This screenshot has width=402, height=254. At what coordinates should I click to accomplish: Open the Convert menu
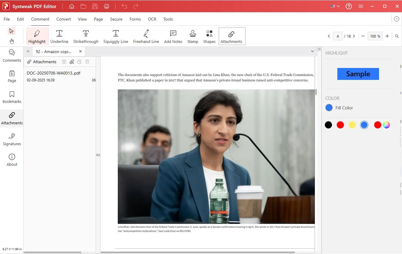[x=63, y=19]
